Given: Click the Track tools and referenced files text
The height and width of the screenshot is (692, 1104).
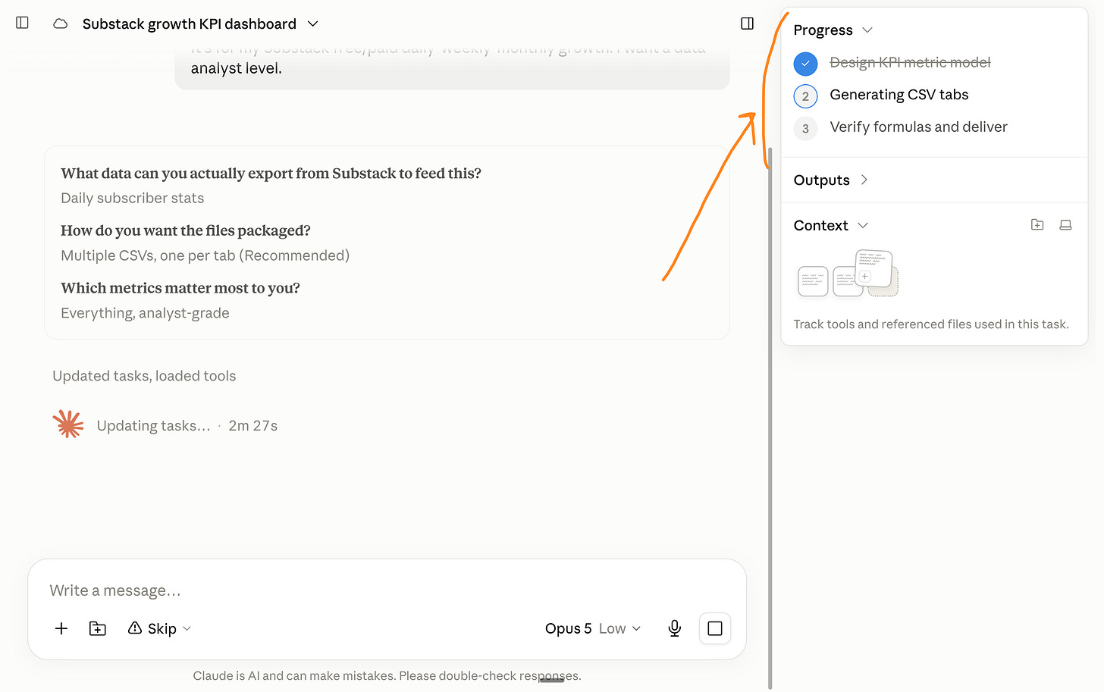Looking at the screenshot, I should click(931, 324).
